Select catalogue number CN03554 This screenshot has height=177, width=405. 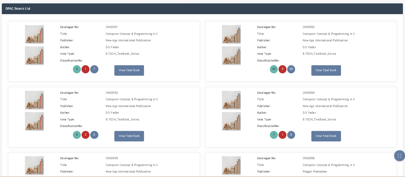click(309, 93)
